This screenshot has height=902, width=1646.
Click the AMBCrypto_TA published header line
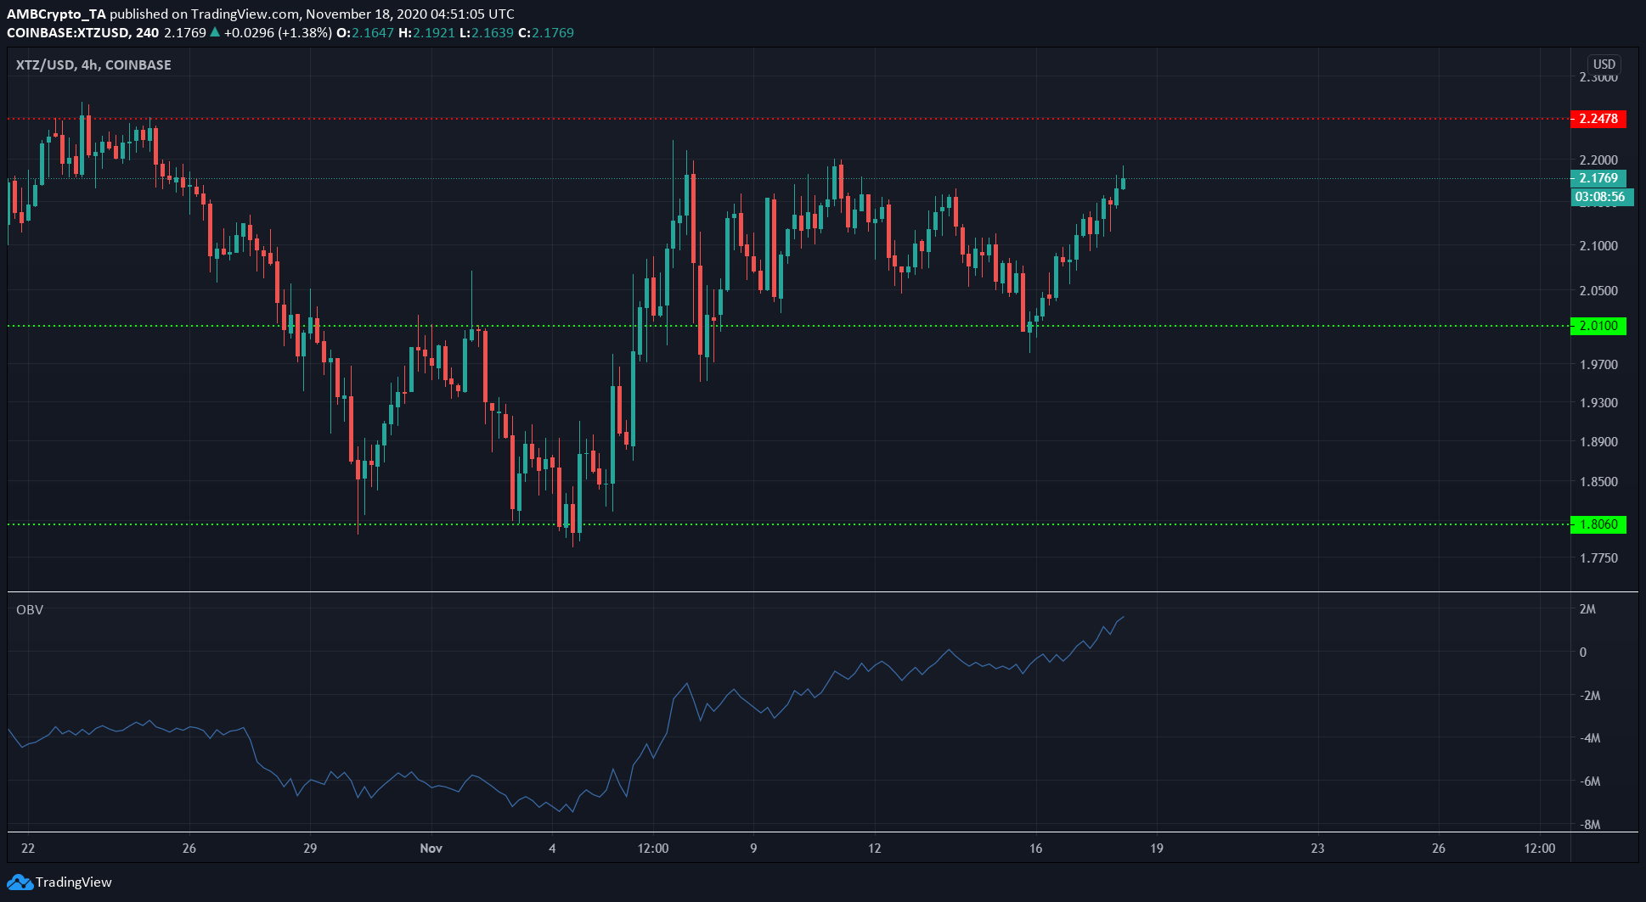260,14
